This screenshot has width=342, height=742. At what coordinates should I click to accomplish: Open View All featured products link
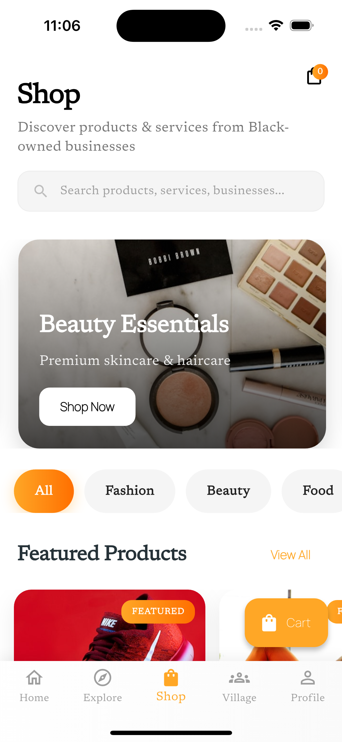point(290,555)
